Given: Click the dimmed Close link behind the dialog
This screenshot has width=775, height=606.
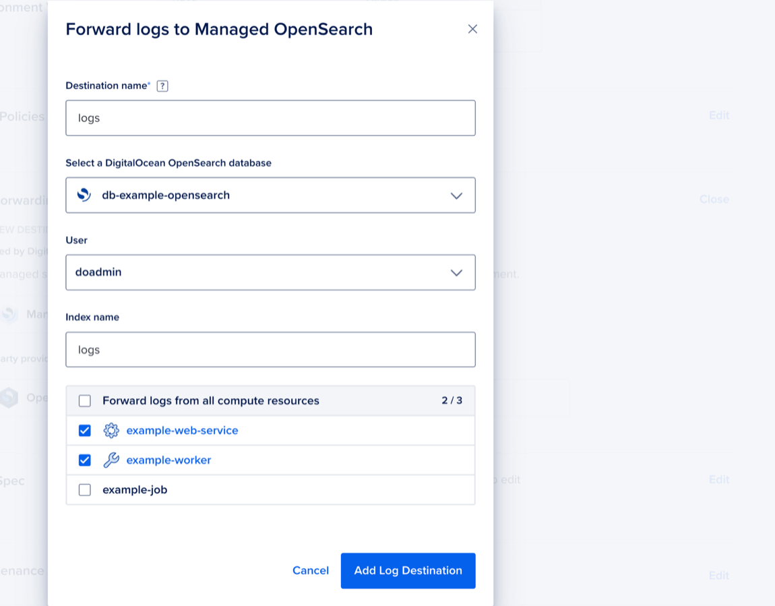Looking at the screenshot, I should click(x=714, y=200).
